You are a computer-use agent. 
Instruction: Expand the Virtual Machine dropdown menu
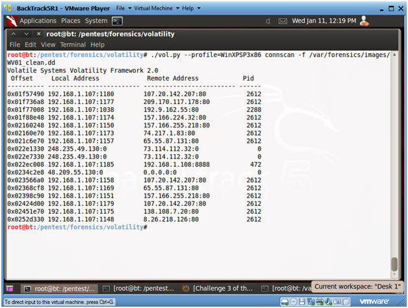coord(157,8)
